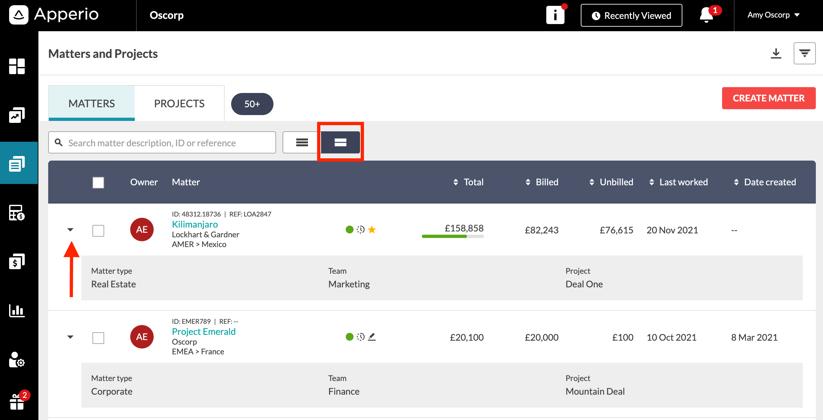Click the 50+ count badge
The width and height of the screenshot is (823, 420).
pos(252,104)
